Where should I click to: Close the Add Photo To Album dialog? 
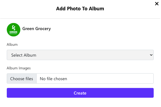[x=157, y=4]
